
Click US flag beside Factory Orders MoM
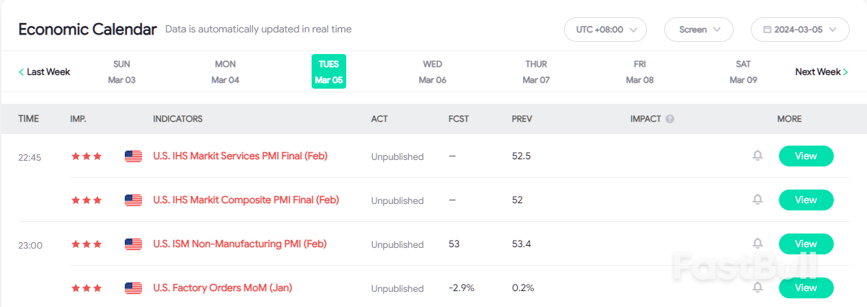[x=133, y=288]
